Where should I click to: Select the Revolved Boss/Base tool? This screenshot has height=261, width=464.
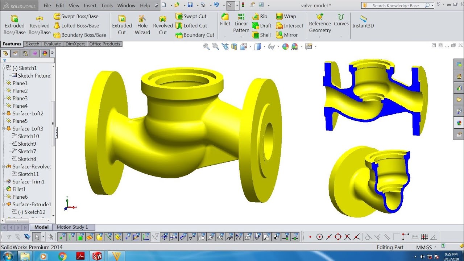point(40,25)
